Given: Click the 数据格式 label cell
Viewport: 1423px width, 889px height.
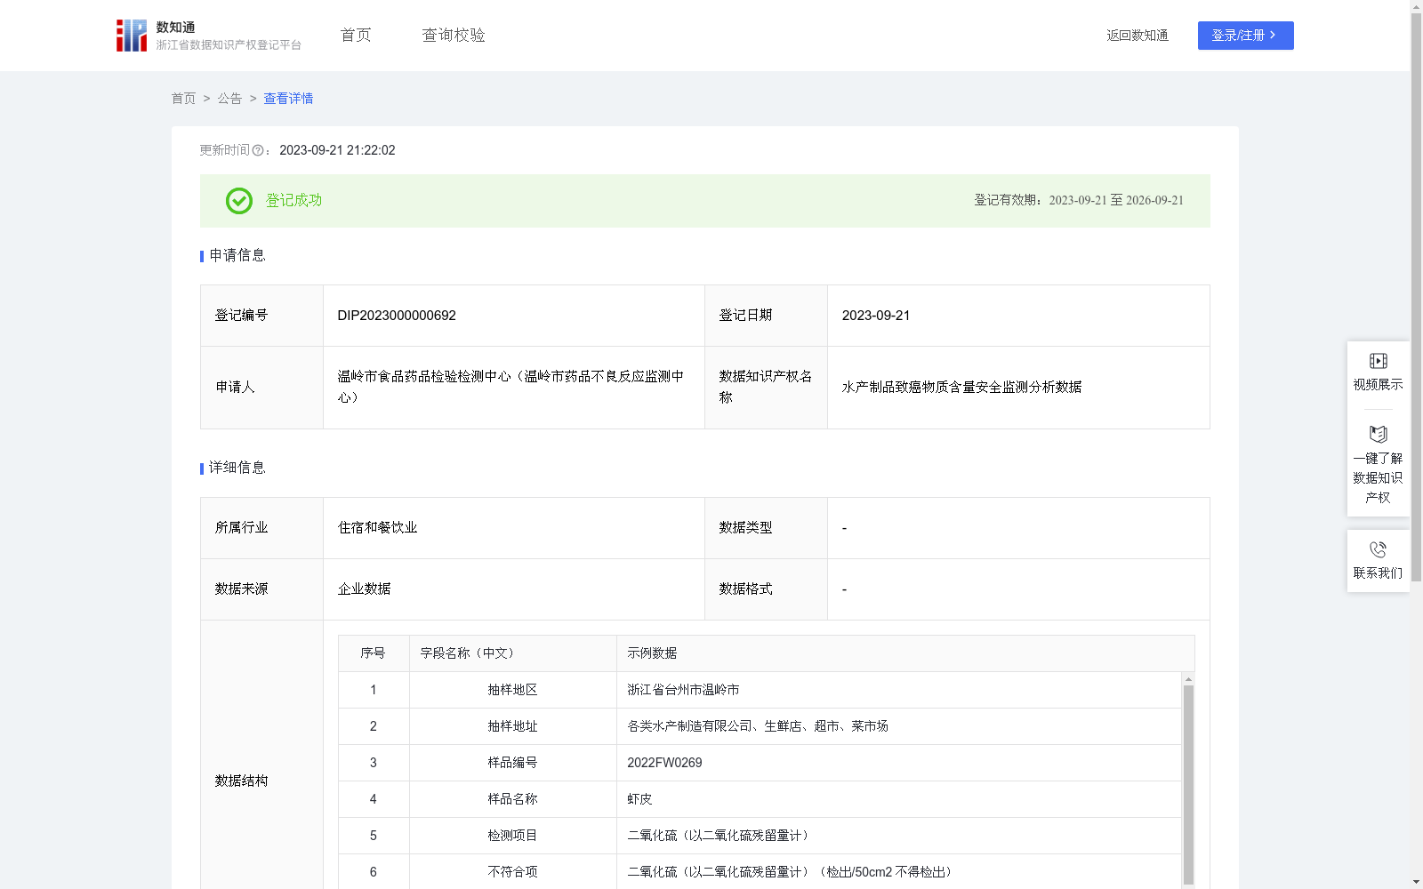Looking at the screenshot, I should [x=766, y=589].
